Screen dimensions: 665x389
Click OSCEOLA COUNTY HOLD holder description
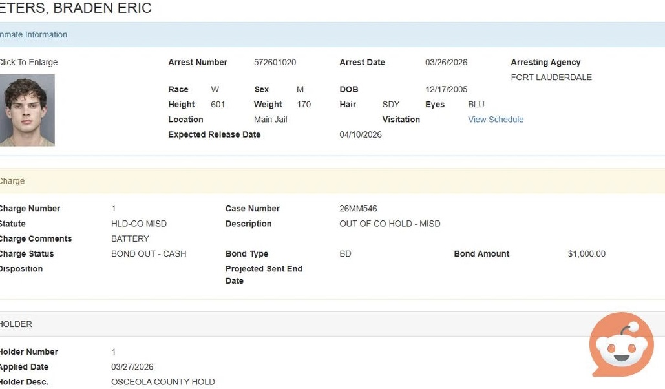point(163,382)
